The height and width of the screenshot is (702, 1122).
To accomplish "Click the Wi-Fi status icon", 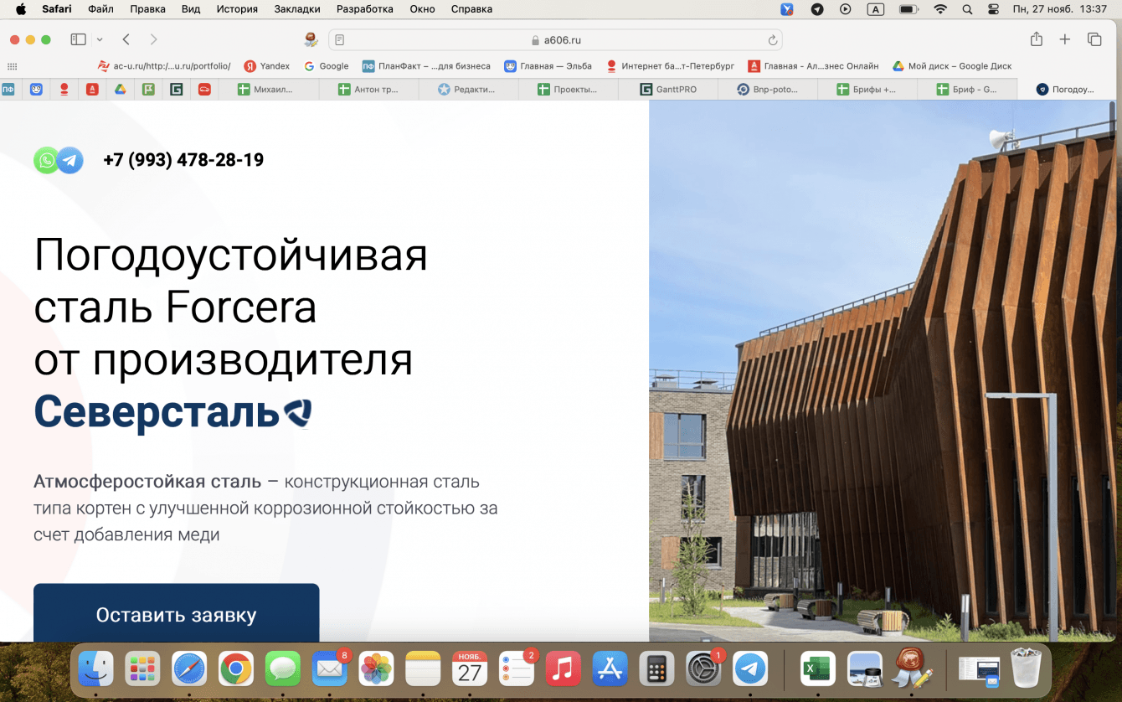I will [940, 9].
